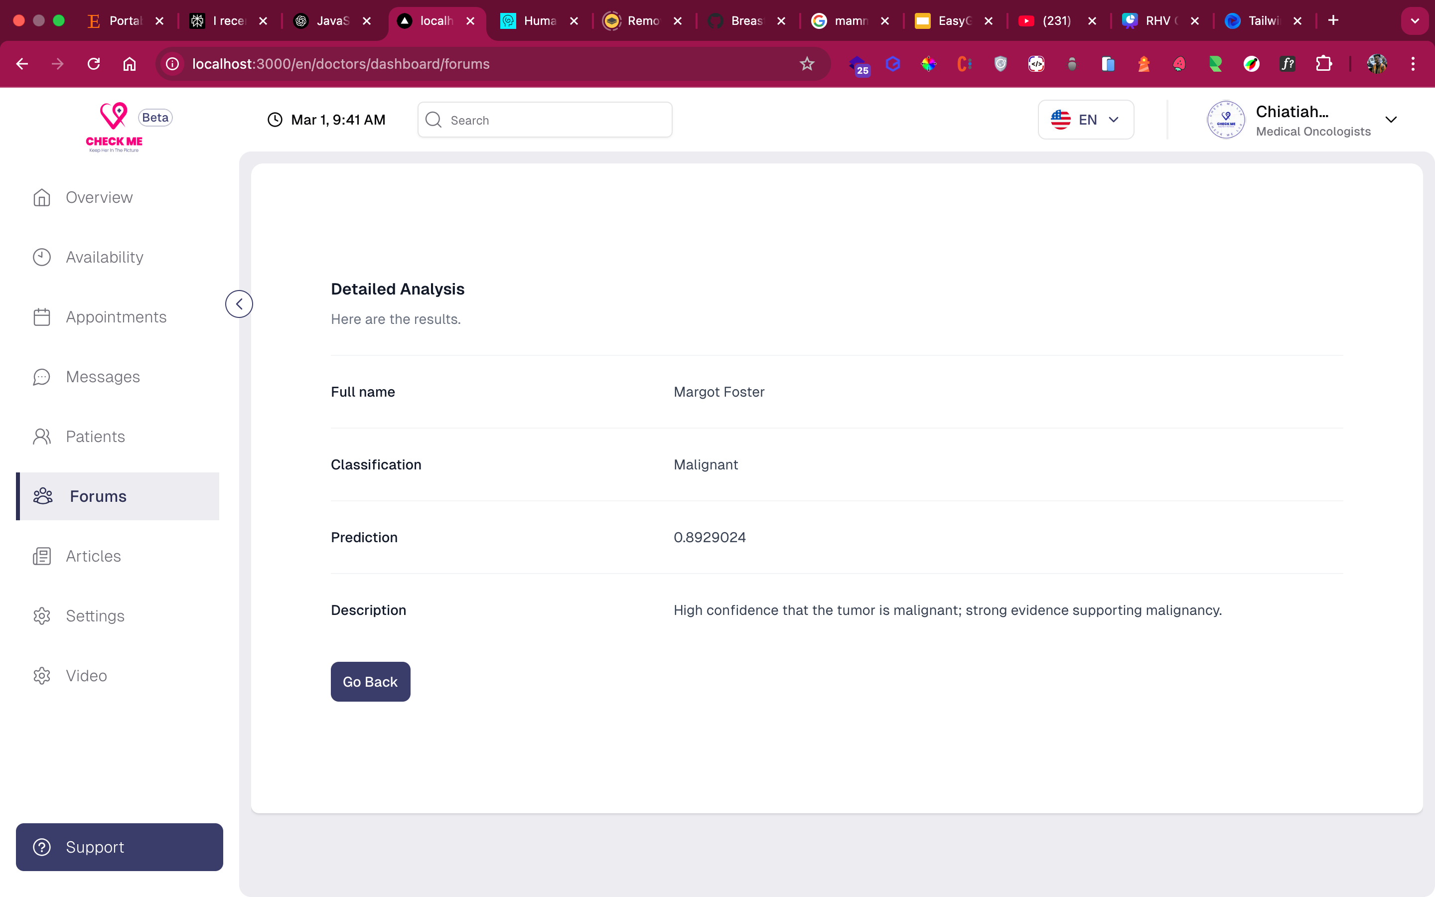
Task: Reload the page in browser toolbar
Action: (94, 64)
